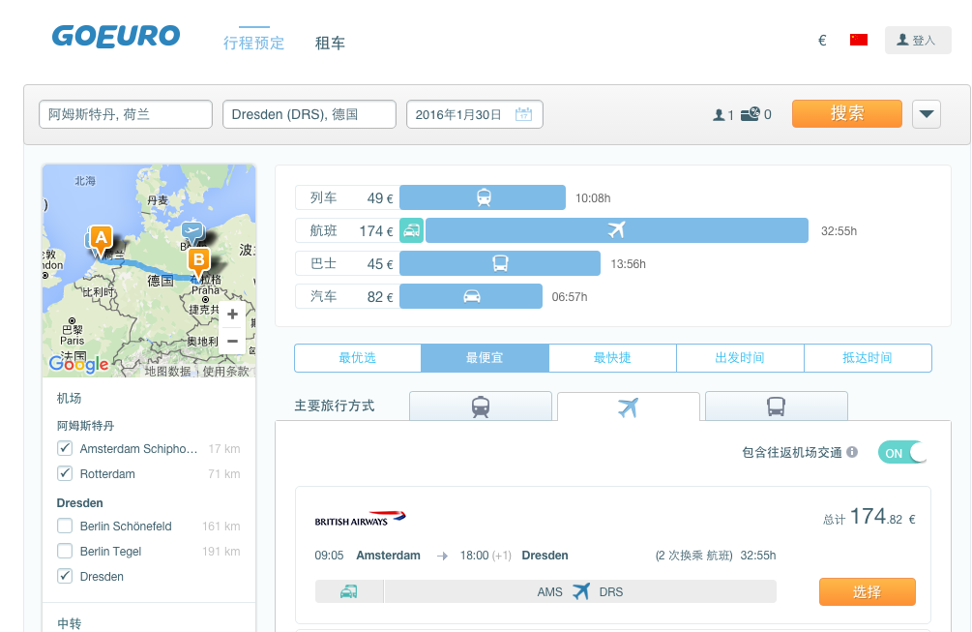This screenshot has height=632, width=972.
Task: Click the airport plane marker on the map
Action: coord(192,232)
